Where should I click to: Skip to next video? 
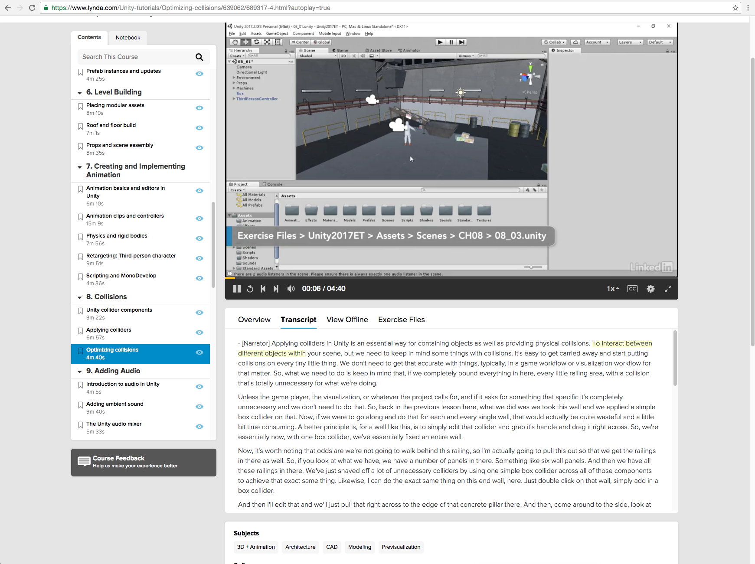point(276,289)
